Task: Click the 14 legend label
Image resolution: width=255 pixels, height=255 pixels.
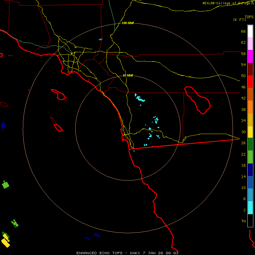Action: pyautogui.click(x=243, y=177)
